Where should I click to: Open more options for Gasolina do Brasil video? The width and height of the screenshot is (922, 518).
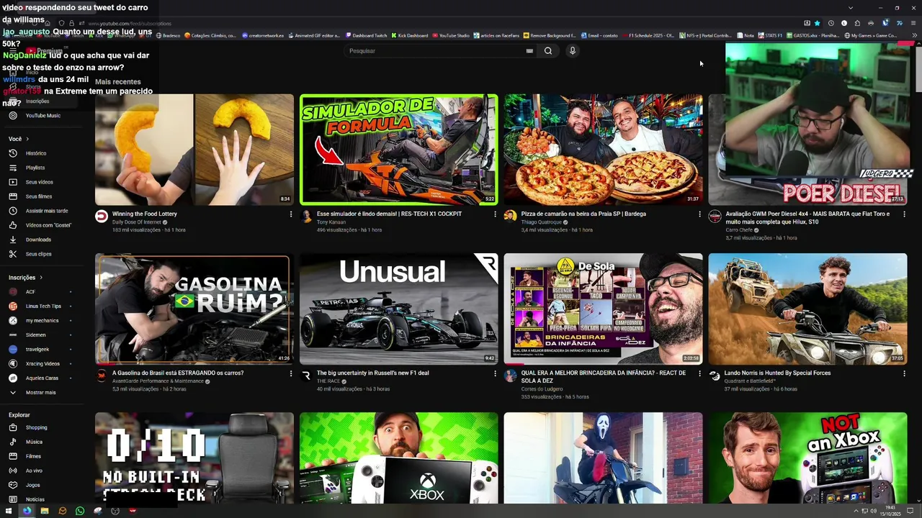click(x=291, y=373)
